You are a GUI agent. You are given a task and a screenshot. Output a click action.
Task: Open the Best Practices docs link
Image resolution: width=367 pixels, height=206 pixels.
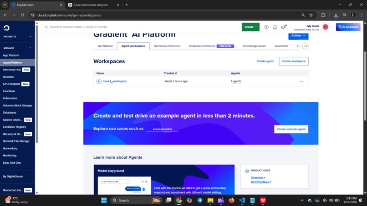[261, 182]
